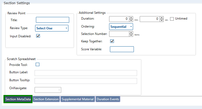Enable the Untimed checkbox
The image size is (202, 109).
tap(172, 19)
